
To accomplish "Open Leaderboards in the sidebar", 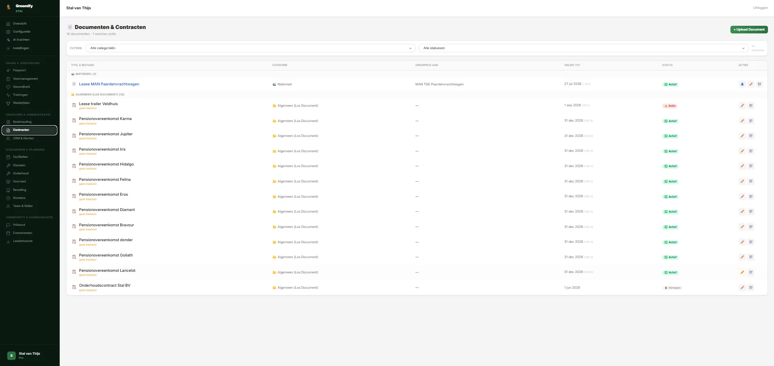I will [29, 241].
